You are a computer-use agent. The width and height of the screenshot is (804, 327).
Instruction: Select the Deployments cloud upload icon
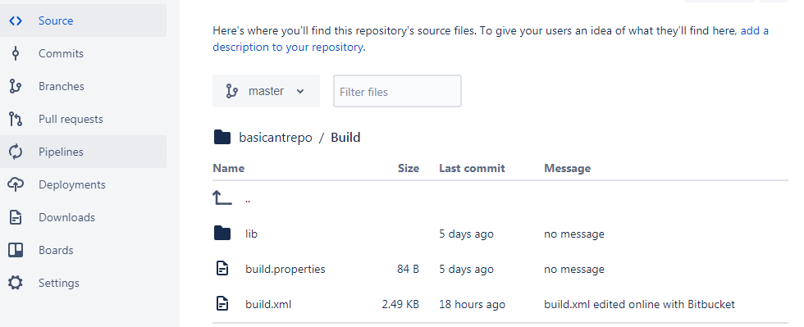pos(16,184)
